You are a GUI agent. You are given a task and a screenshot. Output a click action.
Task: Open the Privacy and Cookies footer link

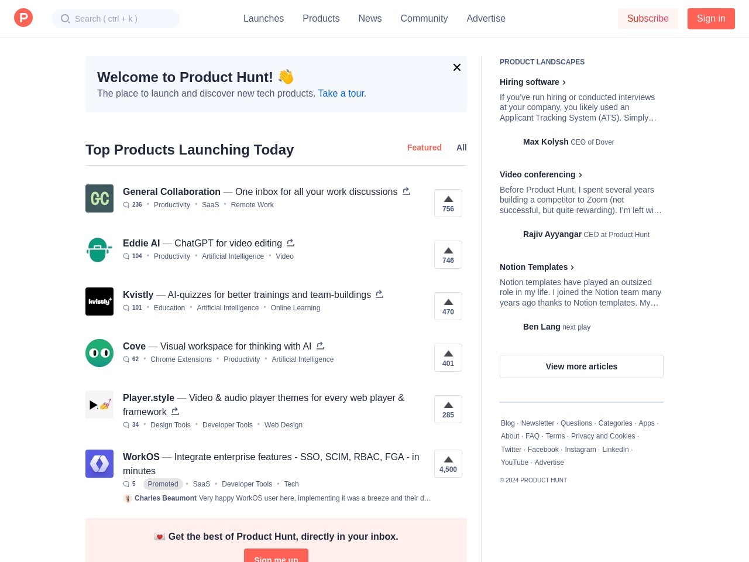603,436
